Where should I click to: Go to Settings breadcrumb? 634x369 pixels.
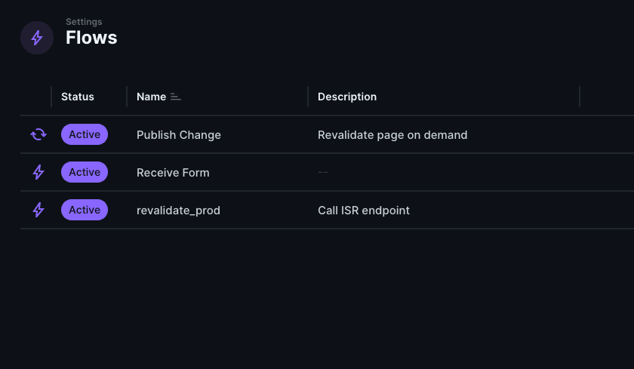coord(84,22)
